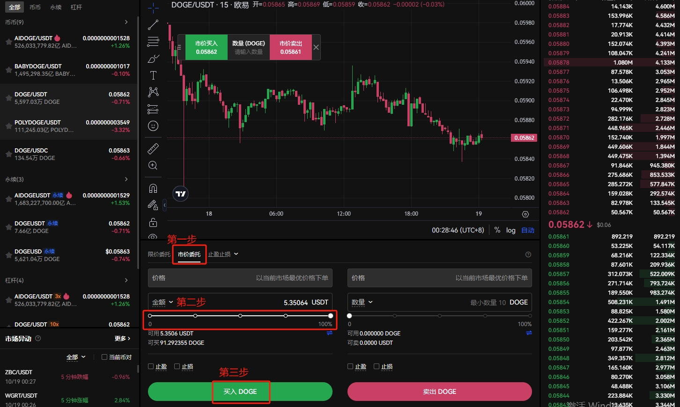Viewport: 680px width, 407px height.
Task: Toggle percent scale on chart
Action: click(497, 230)
